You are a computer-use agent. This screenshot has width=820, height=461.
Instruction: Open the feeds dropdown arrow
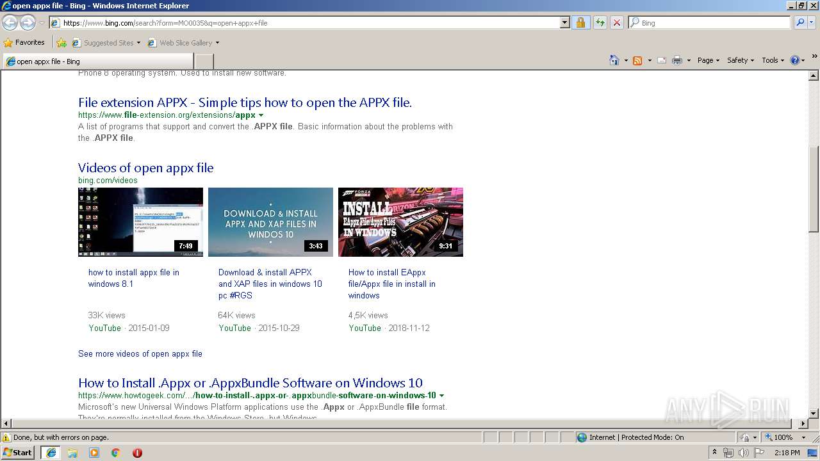pos(649,60)
